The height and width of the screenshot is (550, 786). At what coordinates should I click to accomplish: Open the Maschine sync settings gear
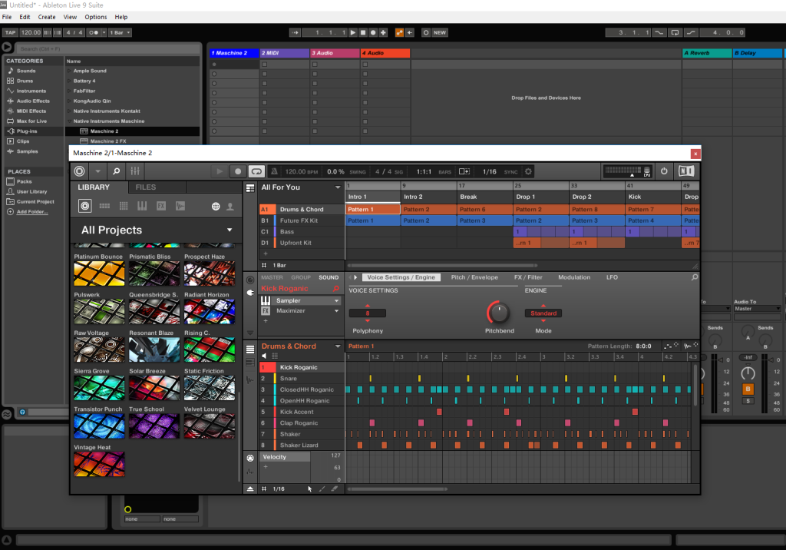tap(528, 171)
